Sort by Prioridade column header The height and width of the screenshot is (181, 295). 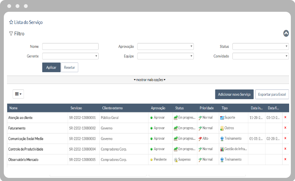pos(207,108)
